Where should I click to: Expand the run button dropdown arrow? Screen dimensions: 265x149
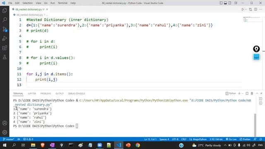[246, 9]
